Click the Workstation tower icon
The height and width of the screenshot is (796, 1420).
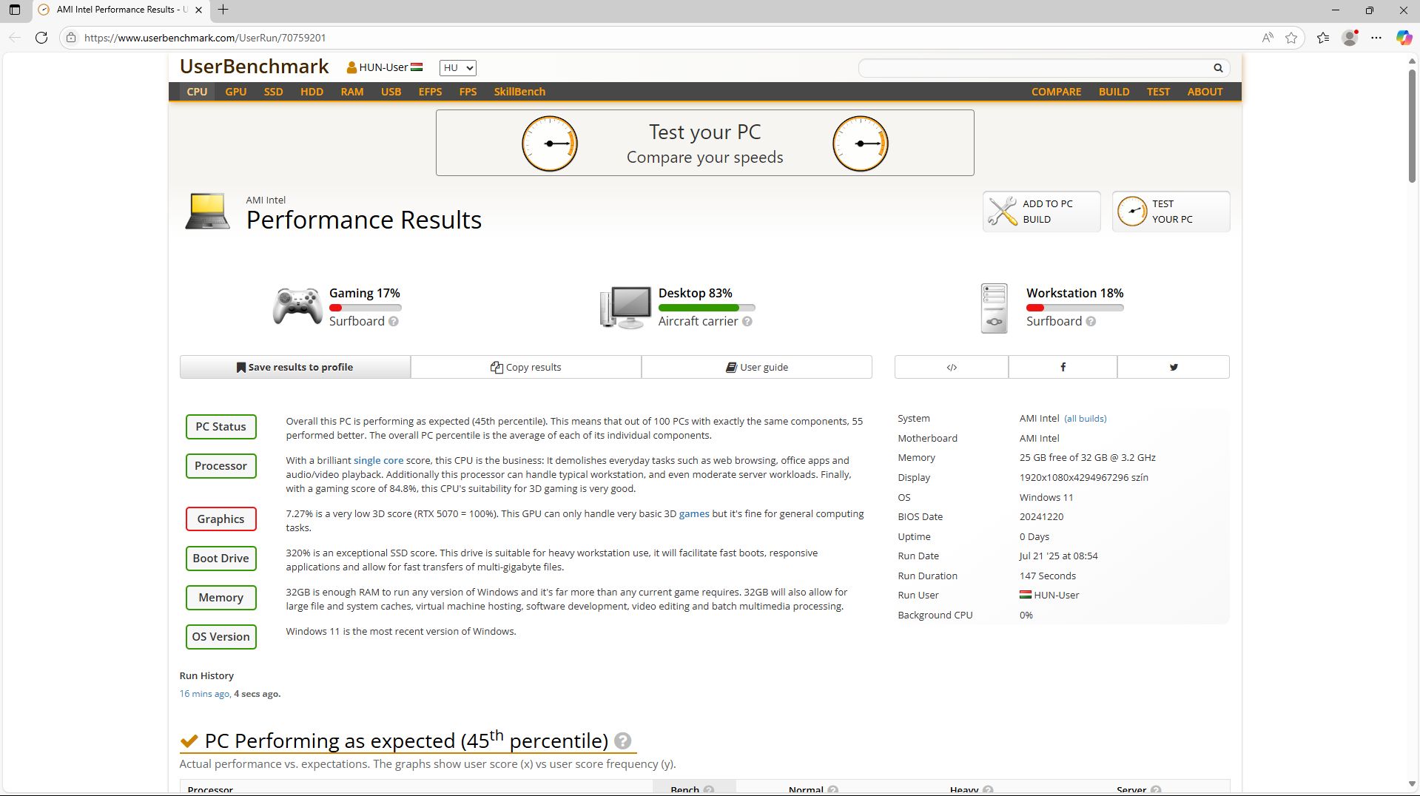coord(995,308)
